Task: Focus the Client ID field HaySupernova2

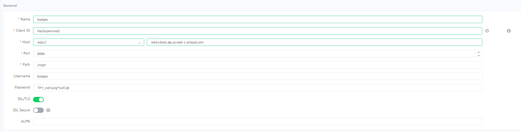Action: [257, 31]
